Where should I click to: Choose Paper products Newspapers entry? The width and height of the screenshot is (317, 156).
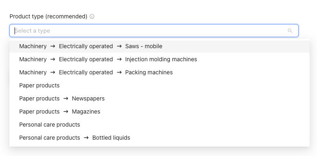[159, 98]
